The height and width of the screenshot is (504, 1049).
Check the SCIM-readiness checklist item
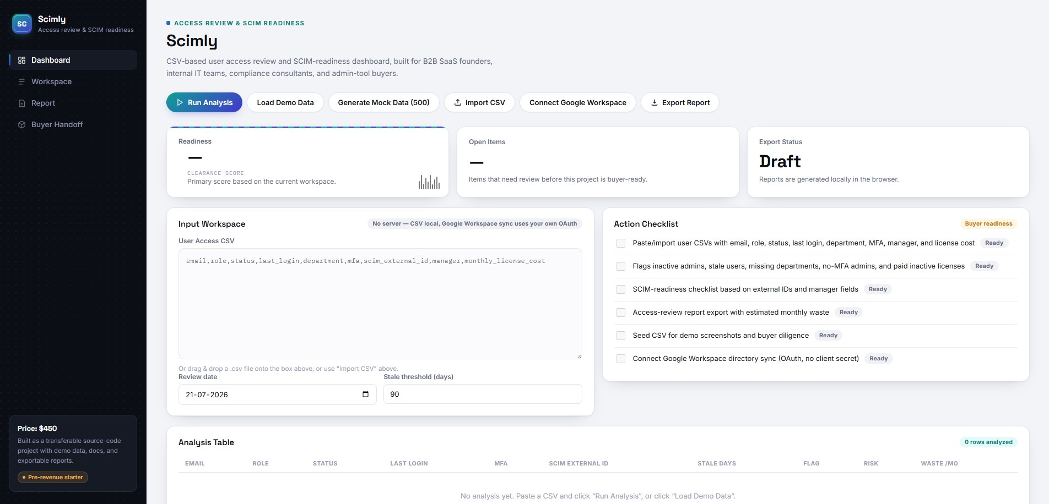coord(621,289)
